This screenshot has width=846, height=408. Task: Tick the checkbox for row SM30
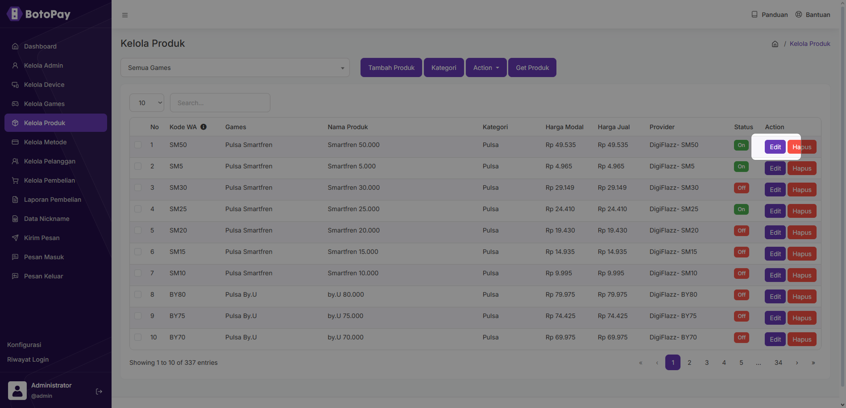coord(138,188)
